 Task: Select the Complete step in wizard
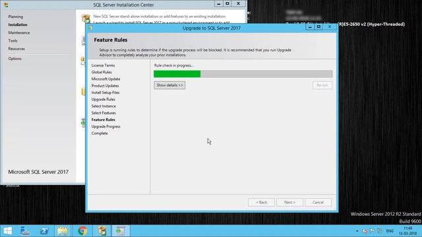pos(100,133)
